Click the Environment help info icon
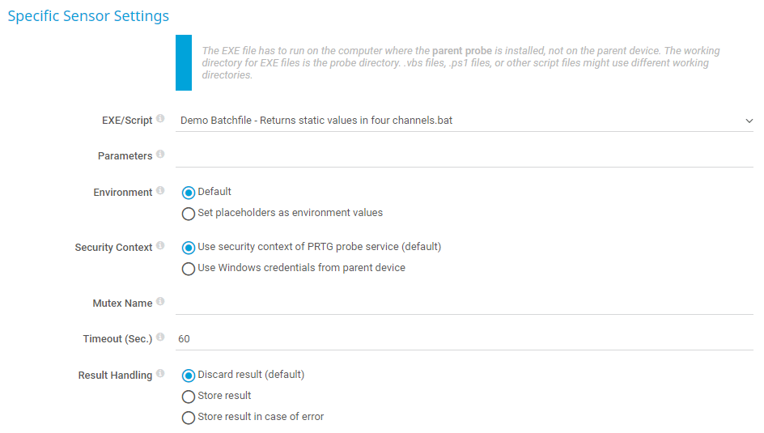Image resolution: width=764 pixels, height=433 pixels. [160, 192]
